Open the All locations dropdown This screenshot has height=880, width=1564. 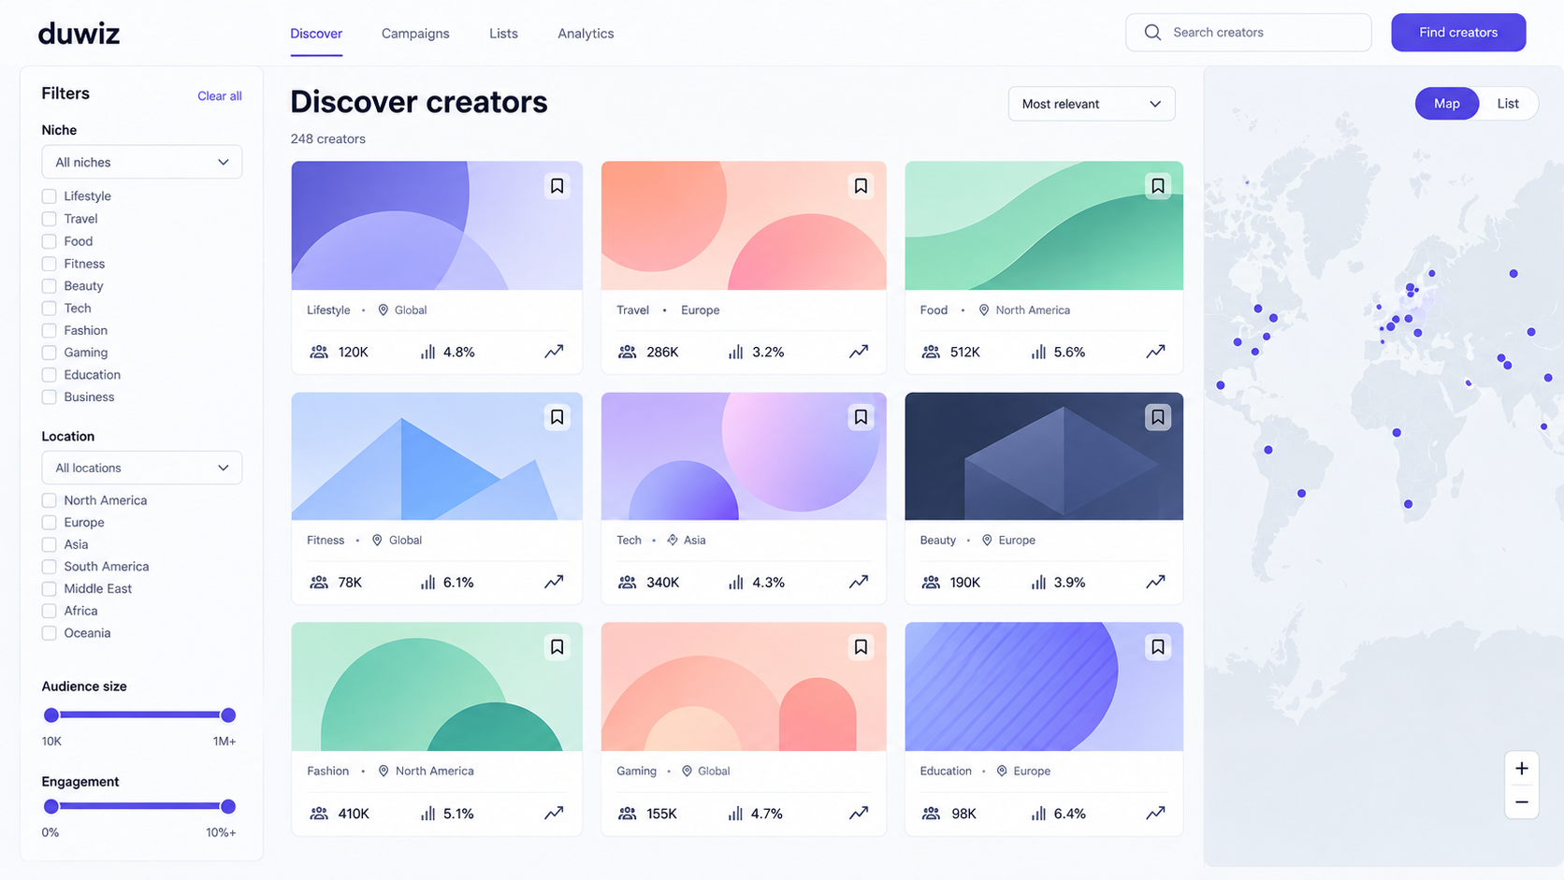[x=142, y=468]
